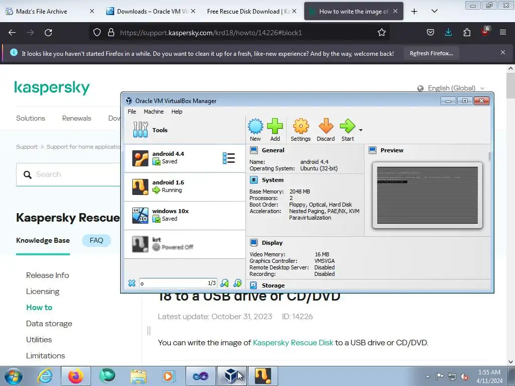The height and width of the screenshot is (386, 515).
Task: Go to previous search match in VM list
Action: [x=225, y=283]
